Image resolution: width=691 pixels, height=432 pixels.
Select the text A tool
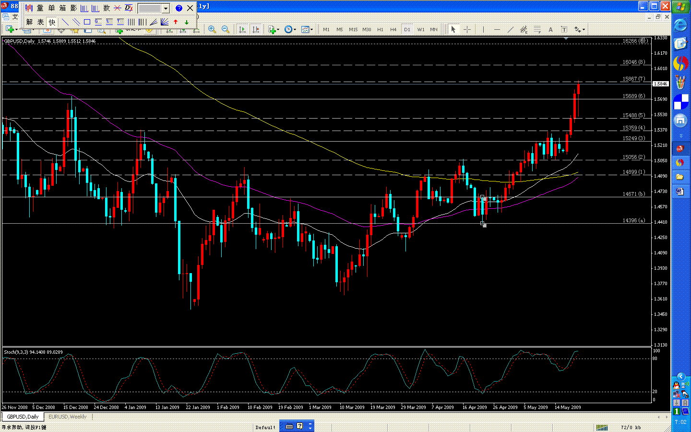click(x=550, y=29)
